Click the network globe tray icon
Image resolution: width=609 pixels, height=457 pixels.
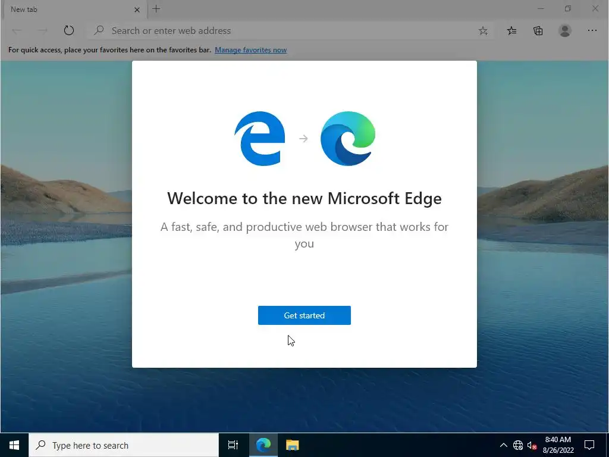[x=518, y=445]
